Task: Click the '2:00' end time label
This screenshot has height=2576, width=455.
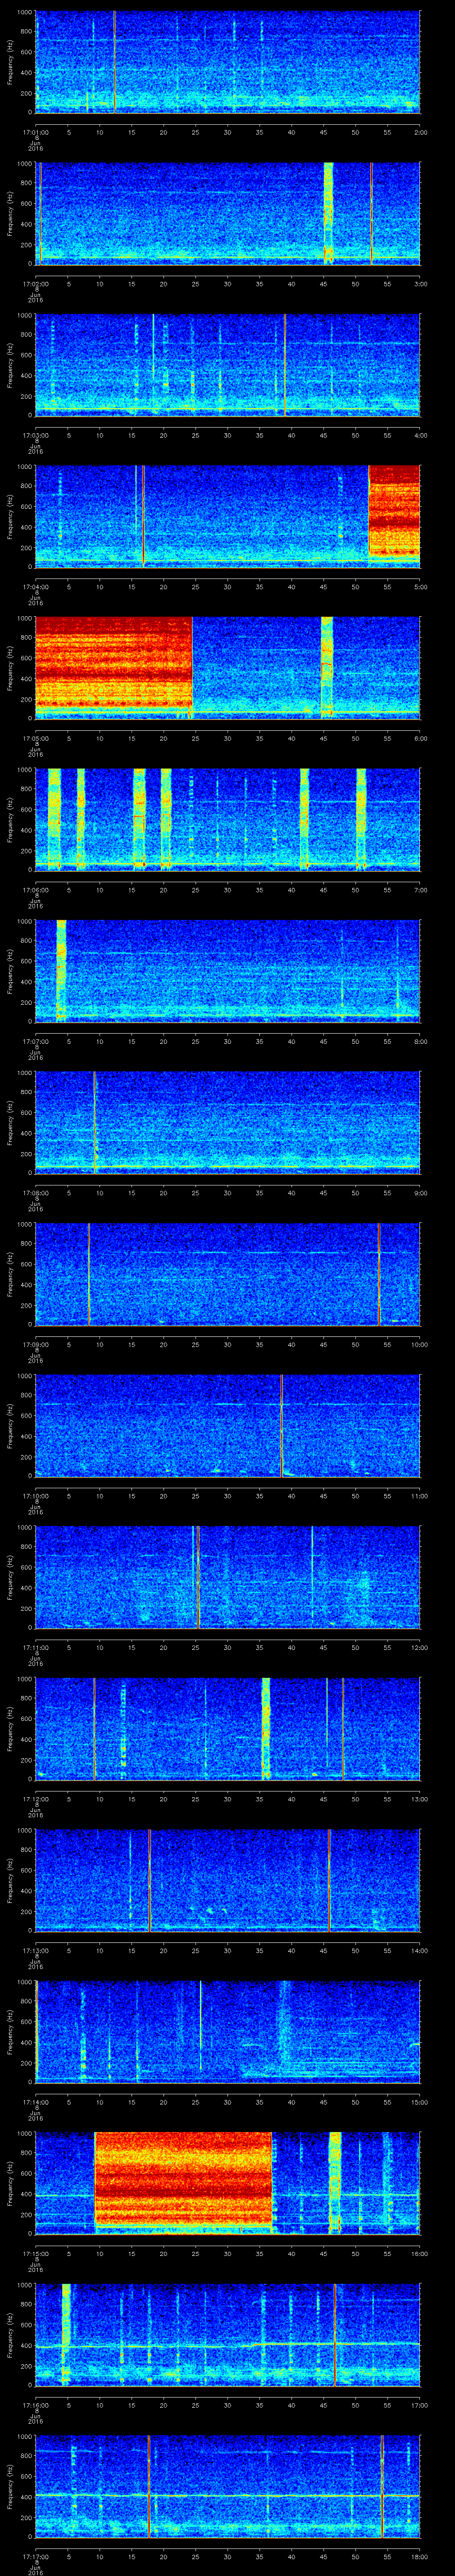Action: 420,131
